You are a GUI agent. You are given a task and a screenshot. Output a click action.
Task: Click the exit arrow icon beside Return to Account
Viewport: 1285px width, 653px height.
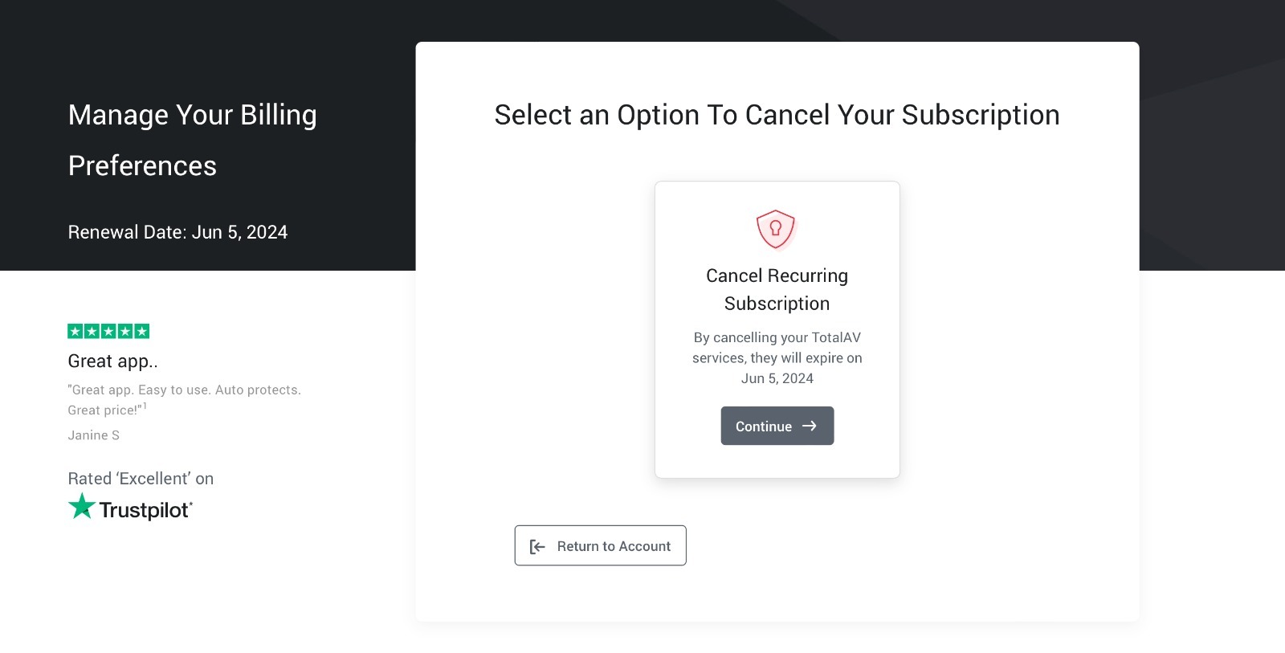[x=537, y=546]
